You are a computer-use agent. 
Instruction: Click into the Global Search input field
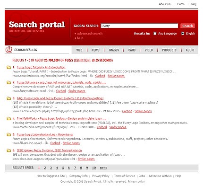139,26
